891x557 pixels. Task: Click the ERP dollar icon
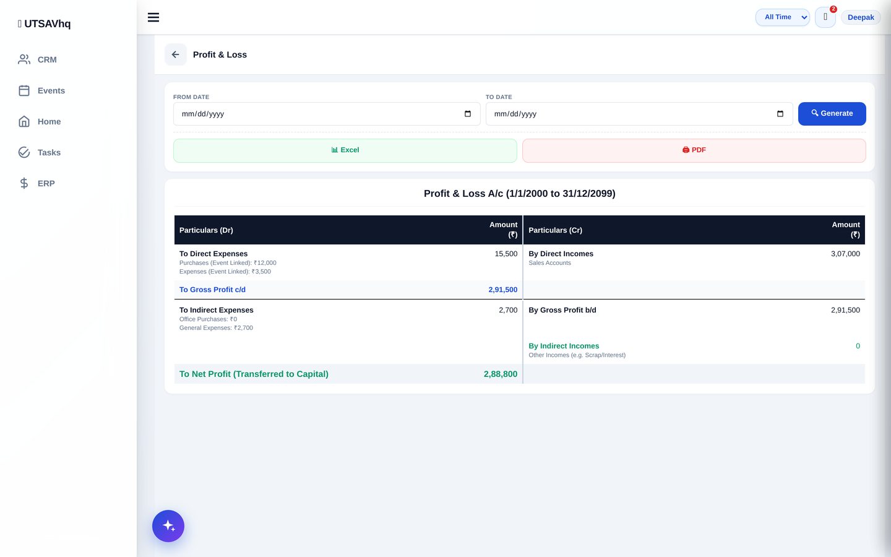coord(24,183)
